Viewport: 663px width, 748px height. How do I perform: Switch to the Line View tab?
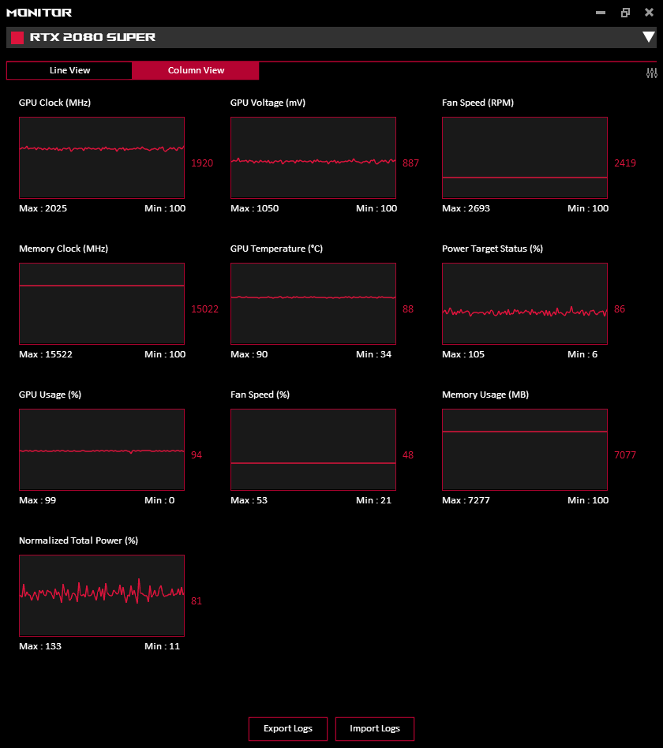[69, 70]
